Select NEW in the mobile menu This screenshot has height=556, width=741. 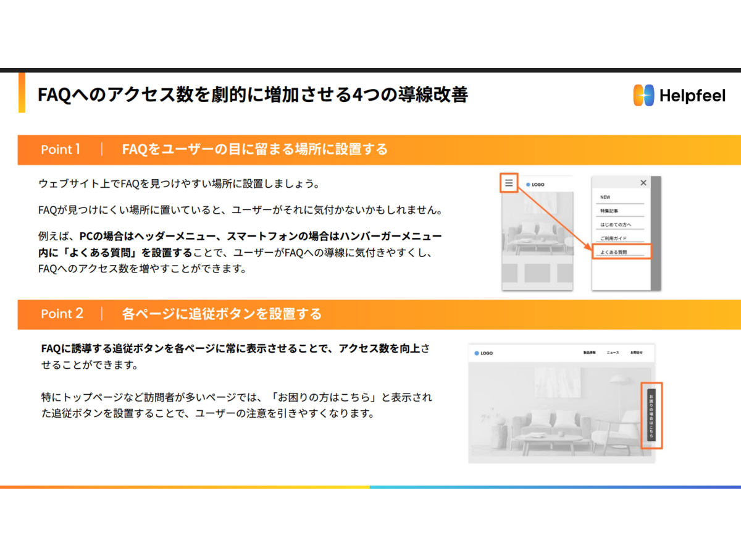605,197
